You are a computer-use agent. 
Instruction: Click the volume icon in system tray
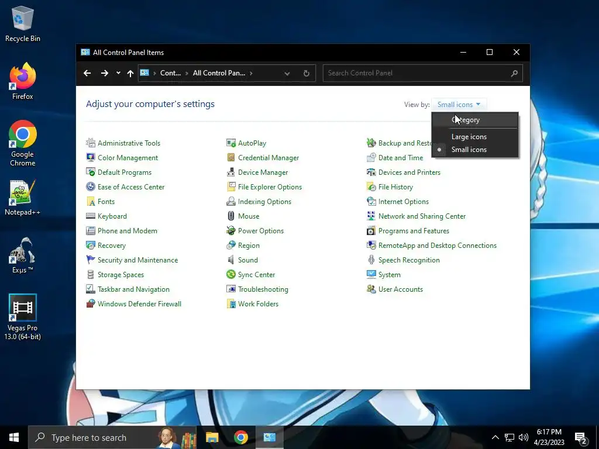click(x=524, y=437)
